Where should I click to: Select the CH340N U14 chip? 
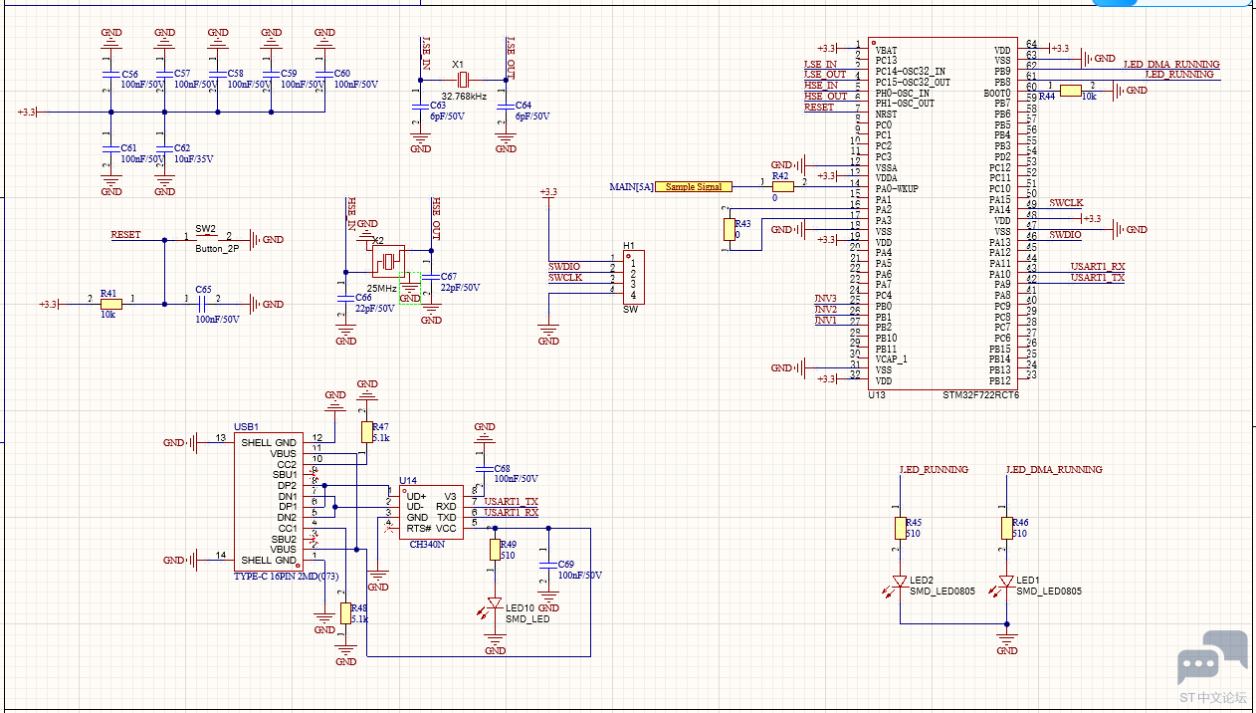click(430, 512)
